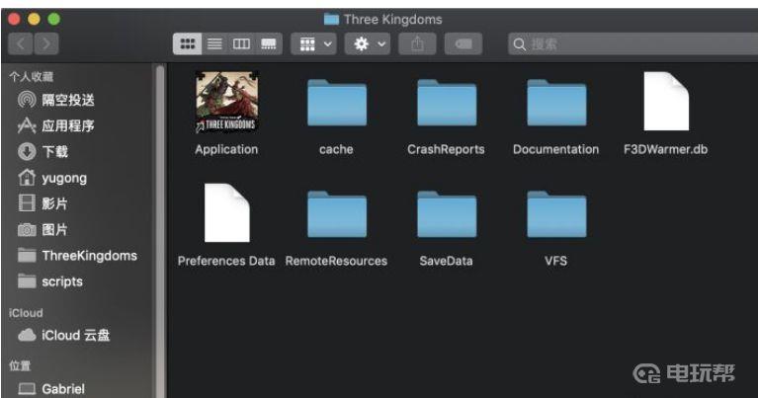The height and width of the screenshot is (398, 758).
Task: Open the VFS folder icon
Action: click(556, 214)
